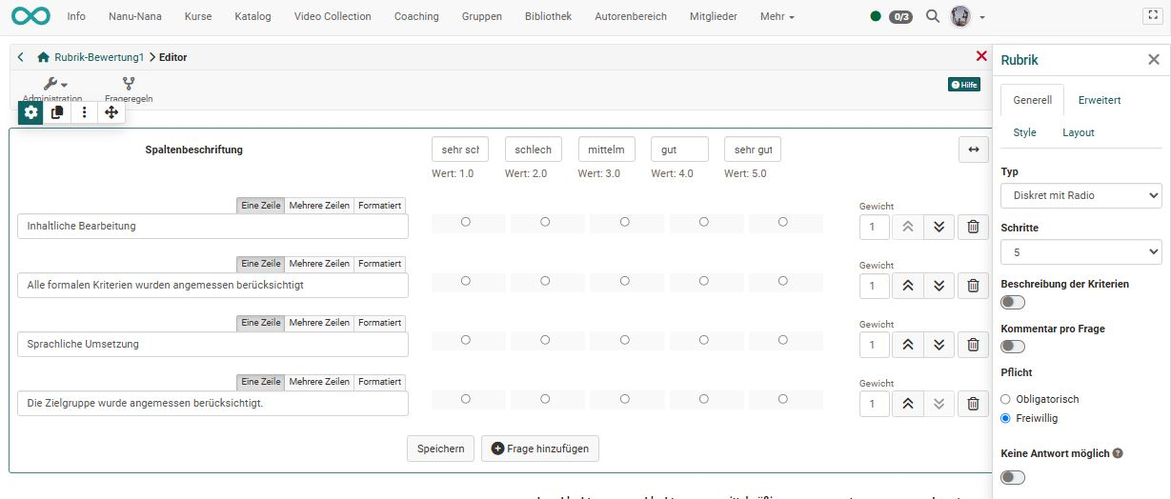Click the 'Sprachliche Umsetzung' text field
This screenshot has height=499, width=1171.
click(212, 344)
